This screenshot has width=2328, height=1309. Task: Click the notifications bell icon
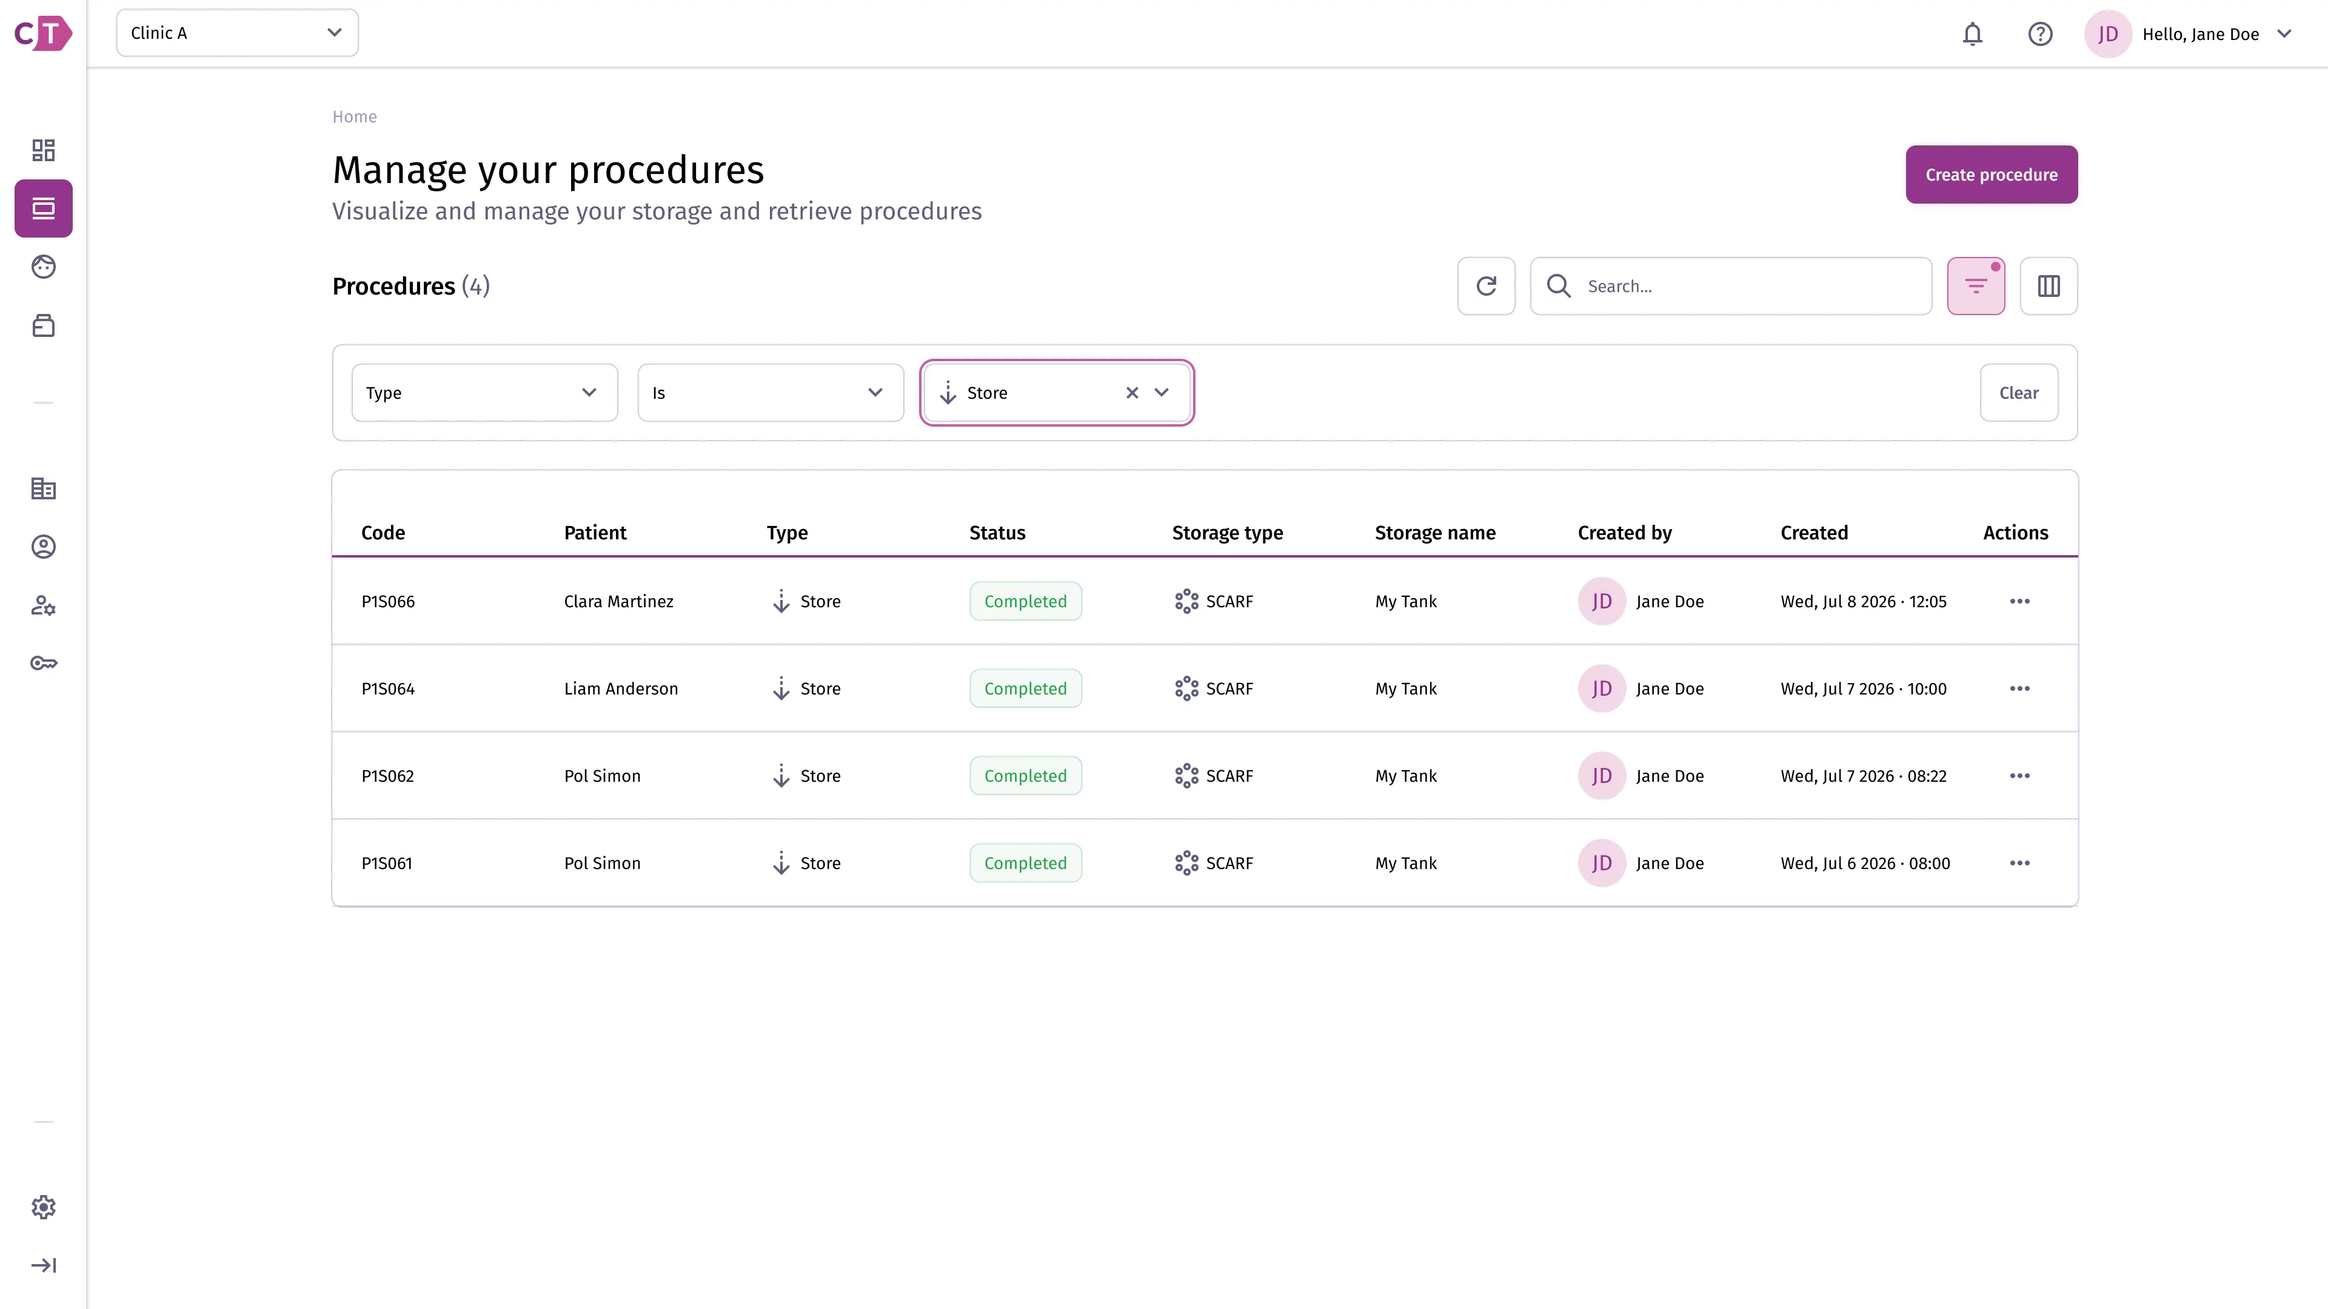pyautogui.click(x=1973, y=35)
